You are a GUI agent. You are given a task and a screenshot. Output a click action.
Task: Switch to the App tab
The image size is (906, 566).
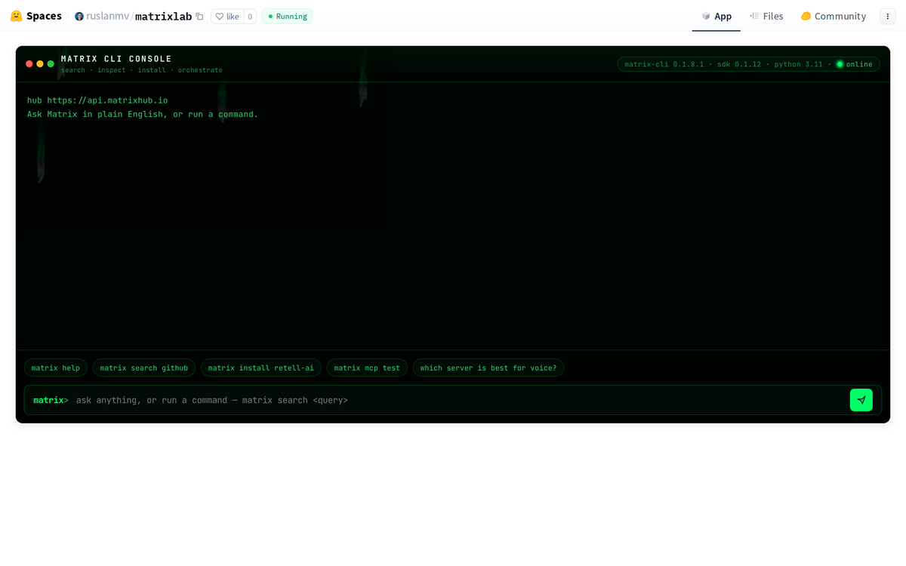[x=716, y=16]
